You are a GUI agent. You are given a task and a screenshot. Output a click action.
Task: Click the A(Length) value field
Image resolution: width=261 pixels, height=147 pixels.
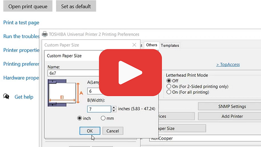(93, 91)
